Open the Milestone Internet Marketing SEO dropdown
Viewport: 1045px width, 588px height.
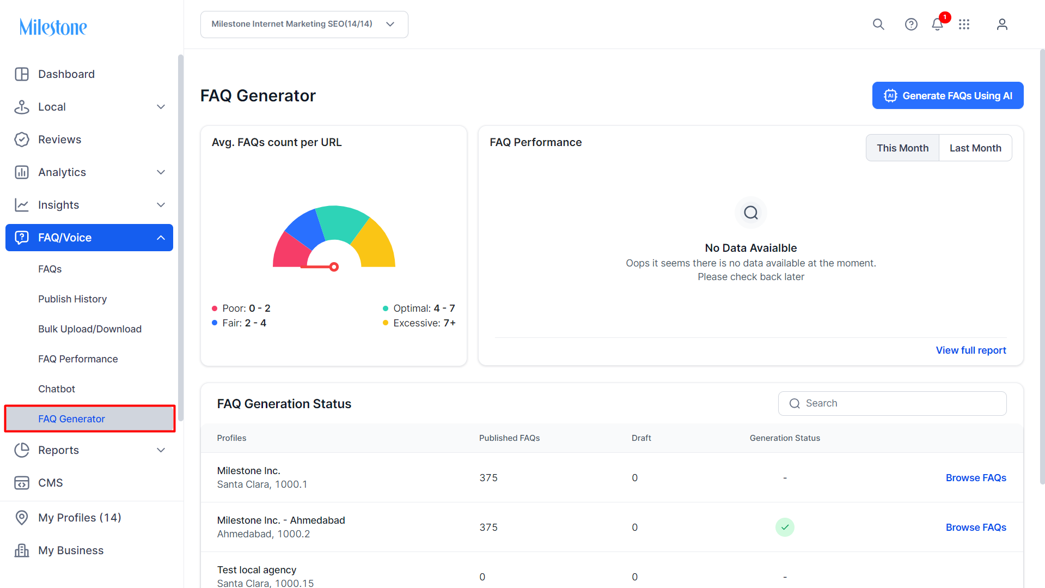(304, 24)
